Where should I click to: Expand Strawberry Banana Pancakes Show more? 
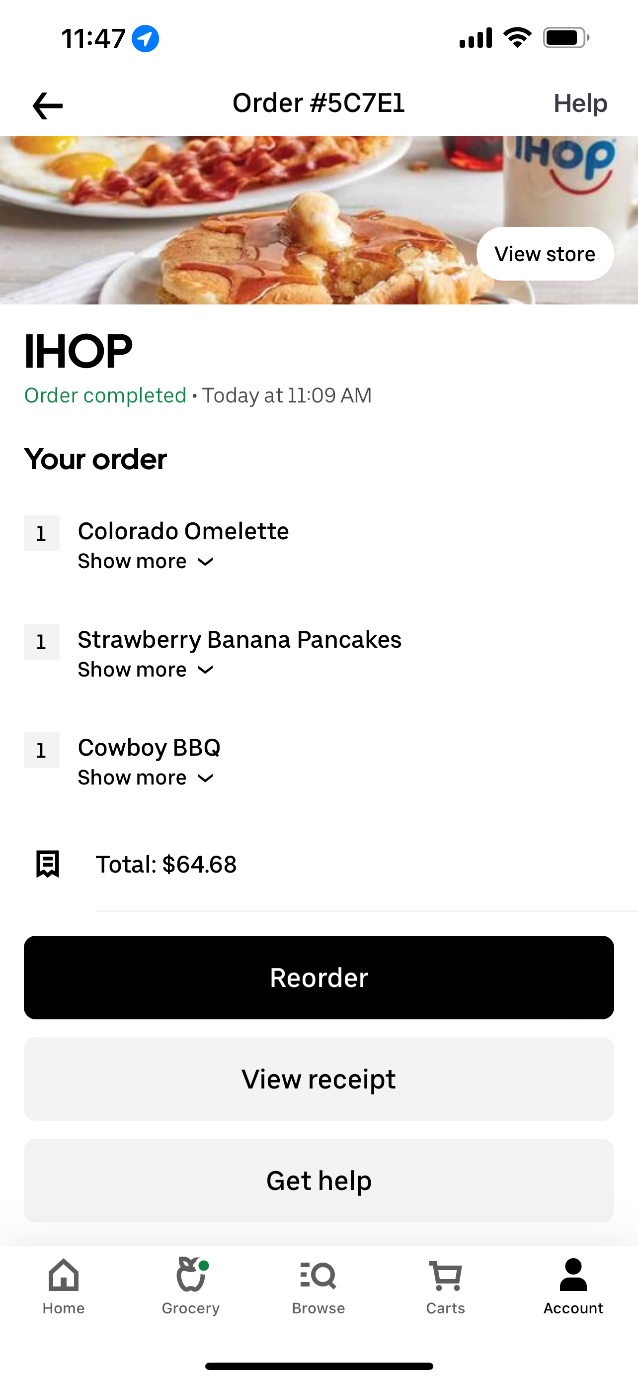(145, 670)
